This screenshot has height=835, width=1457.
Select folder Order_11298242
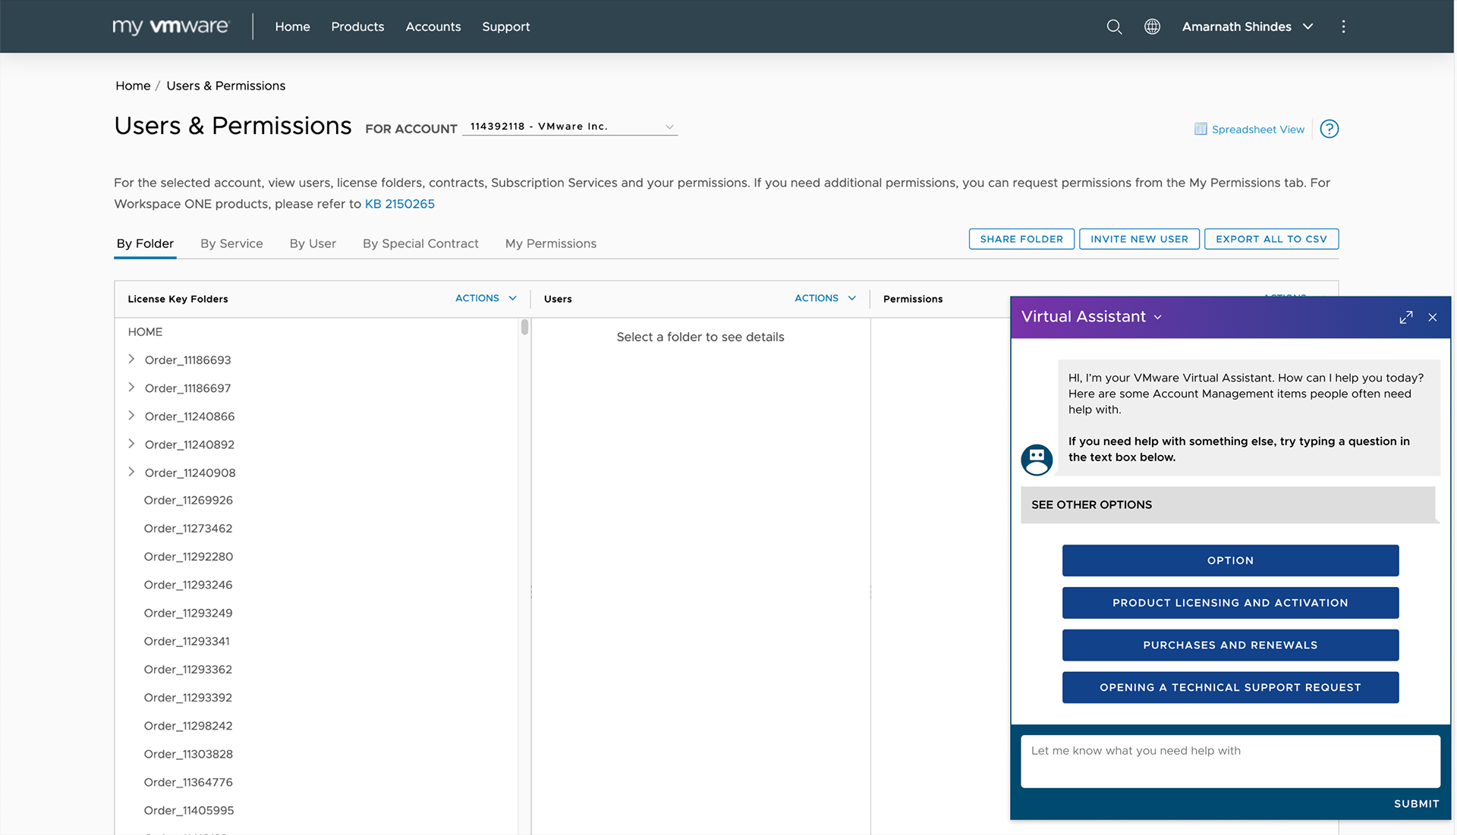coord(188,726)
